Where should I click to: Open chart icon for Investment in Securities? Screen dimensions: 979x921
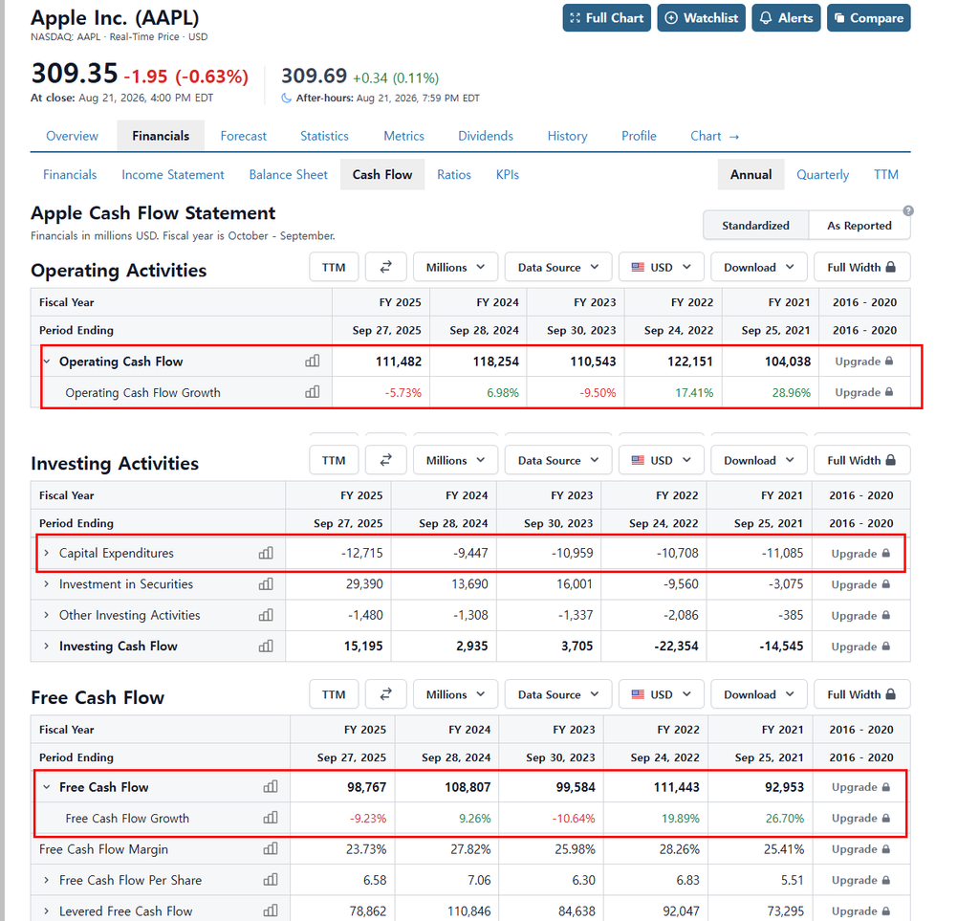pos(266,583)
